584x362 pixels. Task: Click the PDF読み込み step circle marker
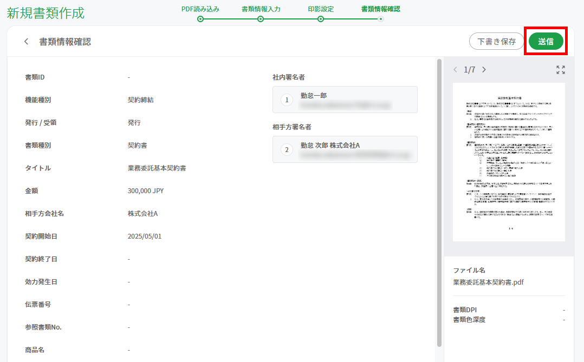point(200,19)
